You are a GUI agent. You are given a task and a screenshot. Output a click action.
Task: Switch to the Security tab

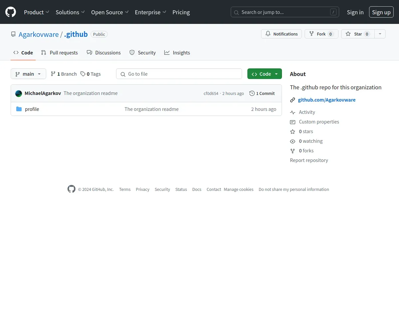(143, 52)
